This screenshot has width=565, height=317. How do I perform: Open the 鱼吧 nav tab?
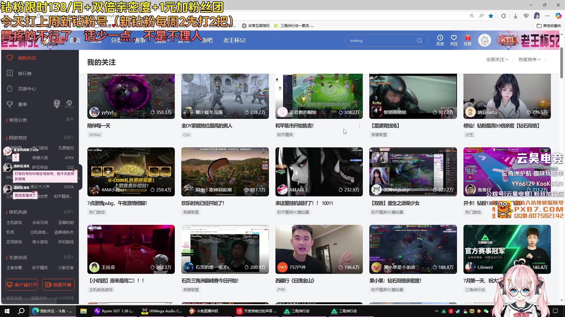pyautogui.click(x=207, y=40)
